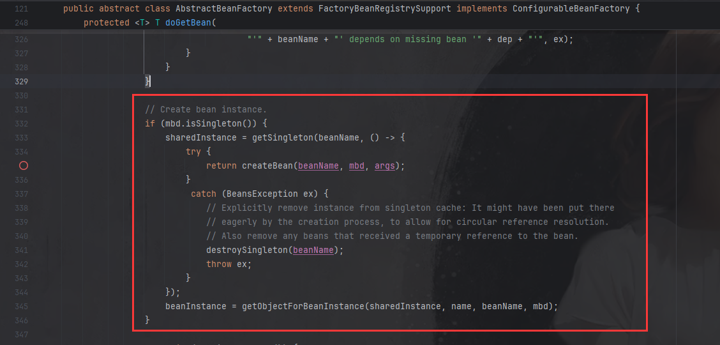Click sticky line number 121 in the gutter
This screenshot has height=345, width=720.
21,9
